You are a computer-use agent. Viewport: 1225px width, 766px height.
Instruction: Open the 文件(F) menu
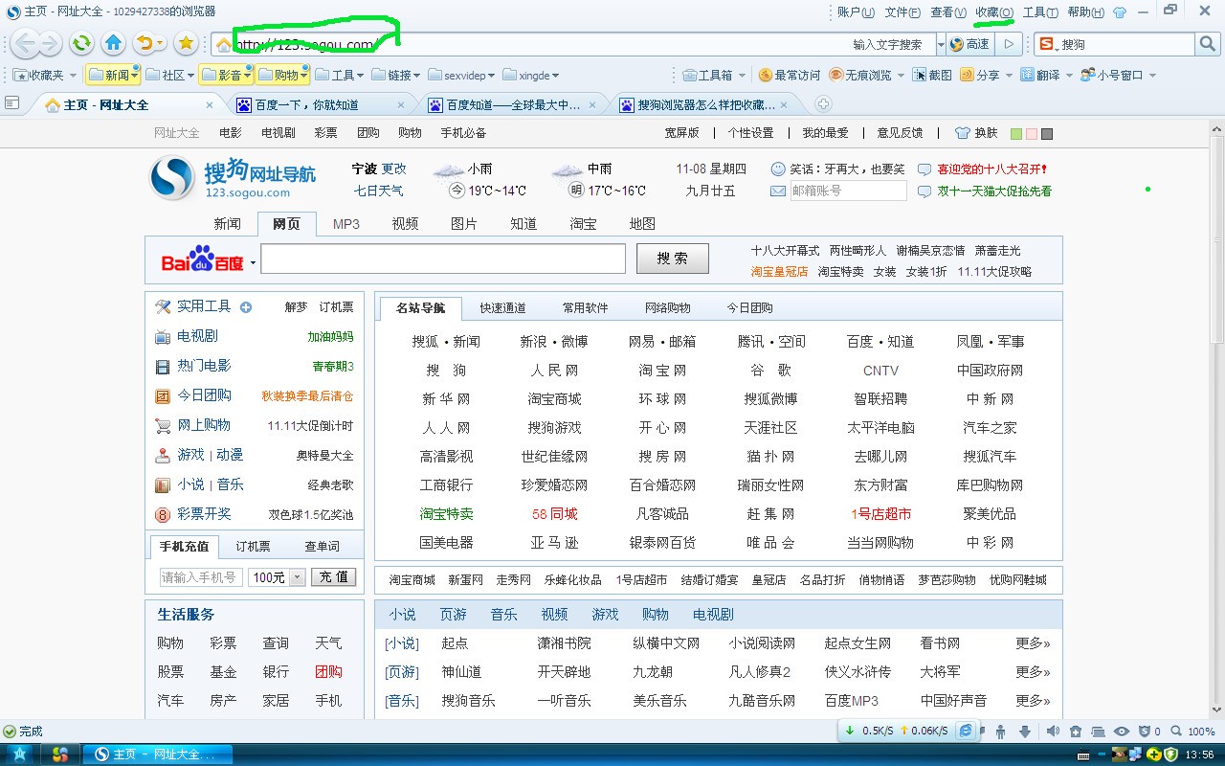902,12
